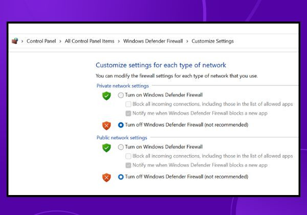Viewport: 307px width, 215px height.
Task: Click red shield icon under Private network settings
Action: pos(106,125)
